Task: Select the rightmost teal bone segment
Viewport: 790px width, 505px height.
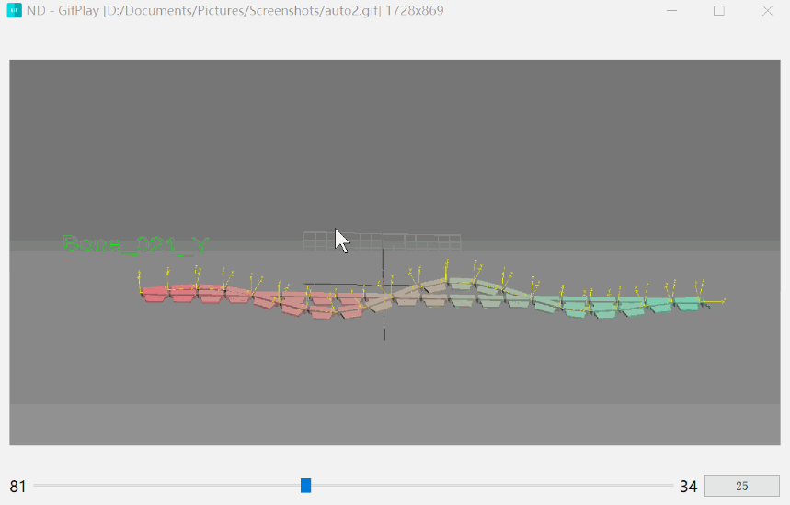Action: tap(688, 303)
